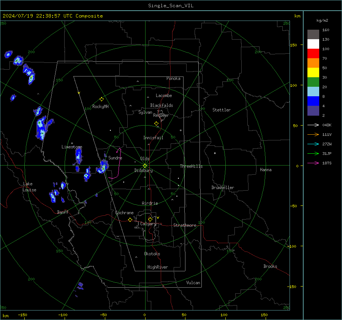Click the Calgary city label
The height and width of the screenshot is (320, 342).
[148, 224]
